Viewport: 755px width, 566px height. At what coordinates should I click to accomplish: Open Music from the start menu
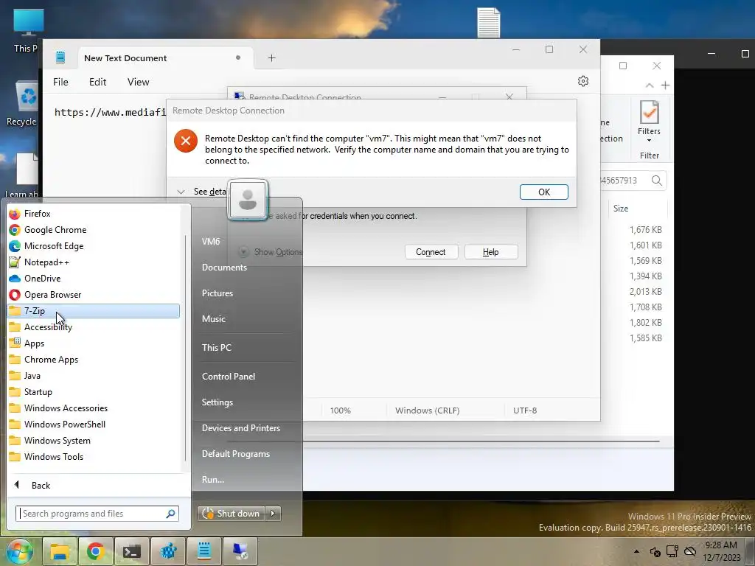[x=214, y=319]
